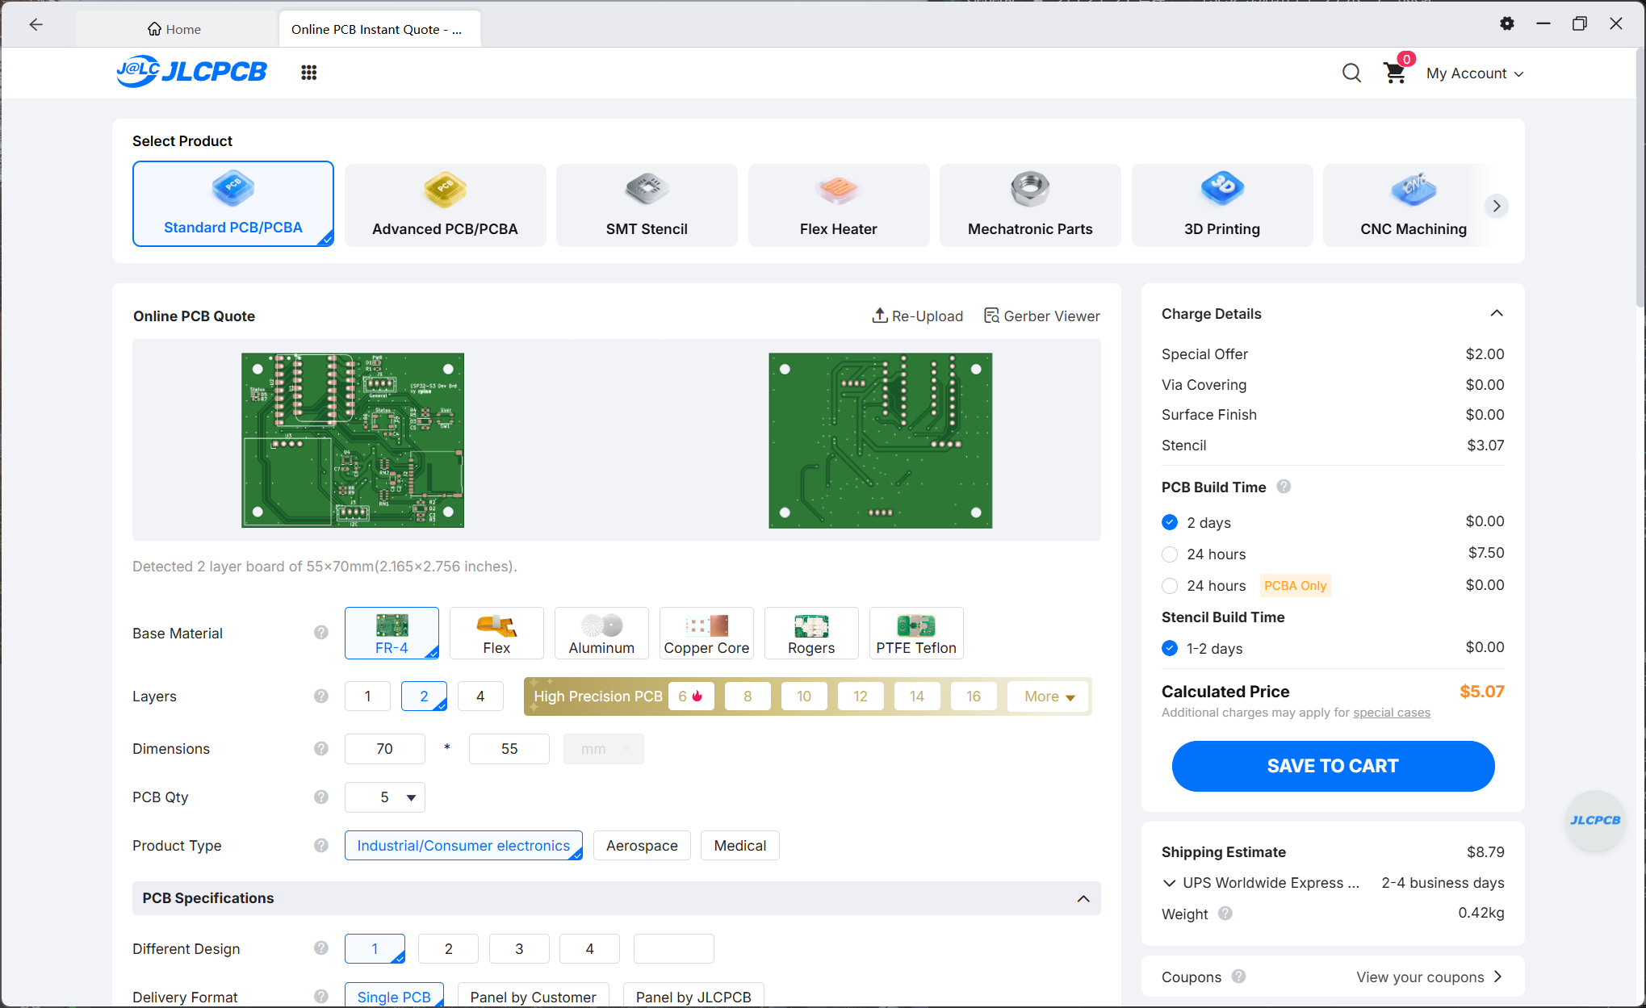This screenshot has width=1646, height=1008.
Task: Click the dimension field showing 70
Action: [385, 749]
